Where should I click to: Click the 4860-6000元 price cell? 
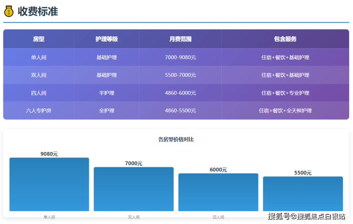pyautogui.click(x=180, y=93)
